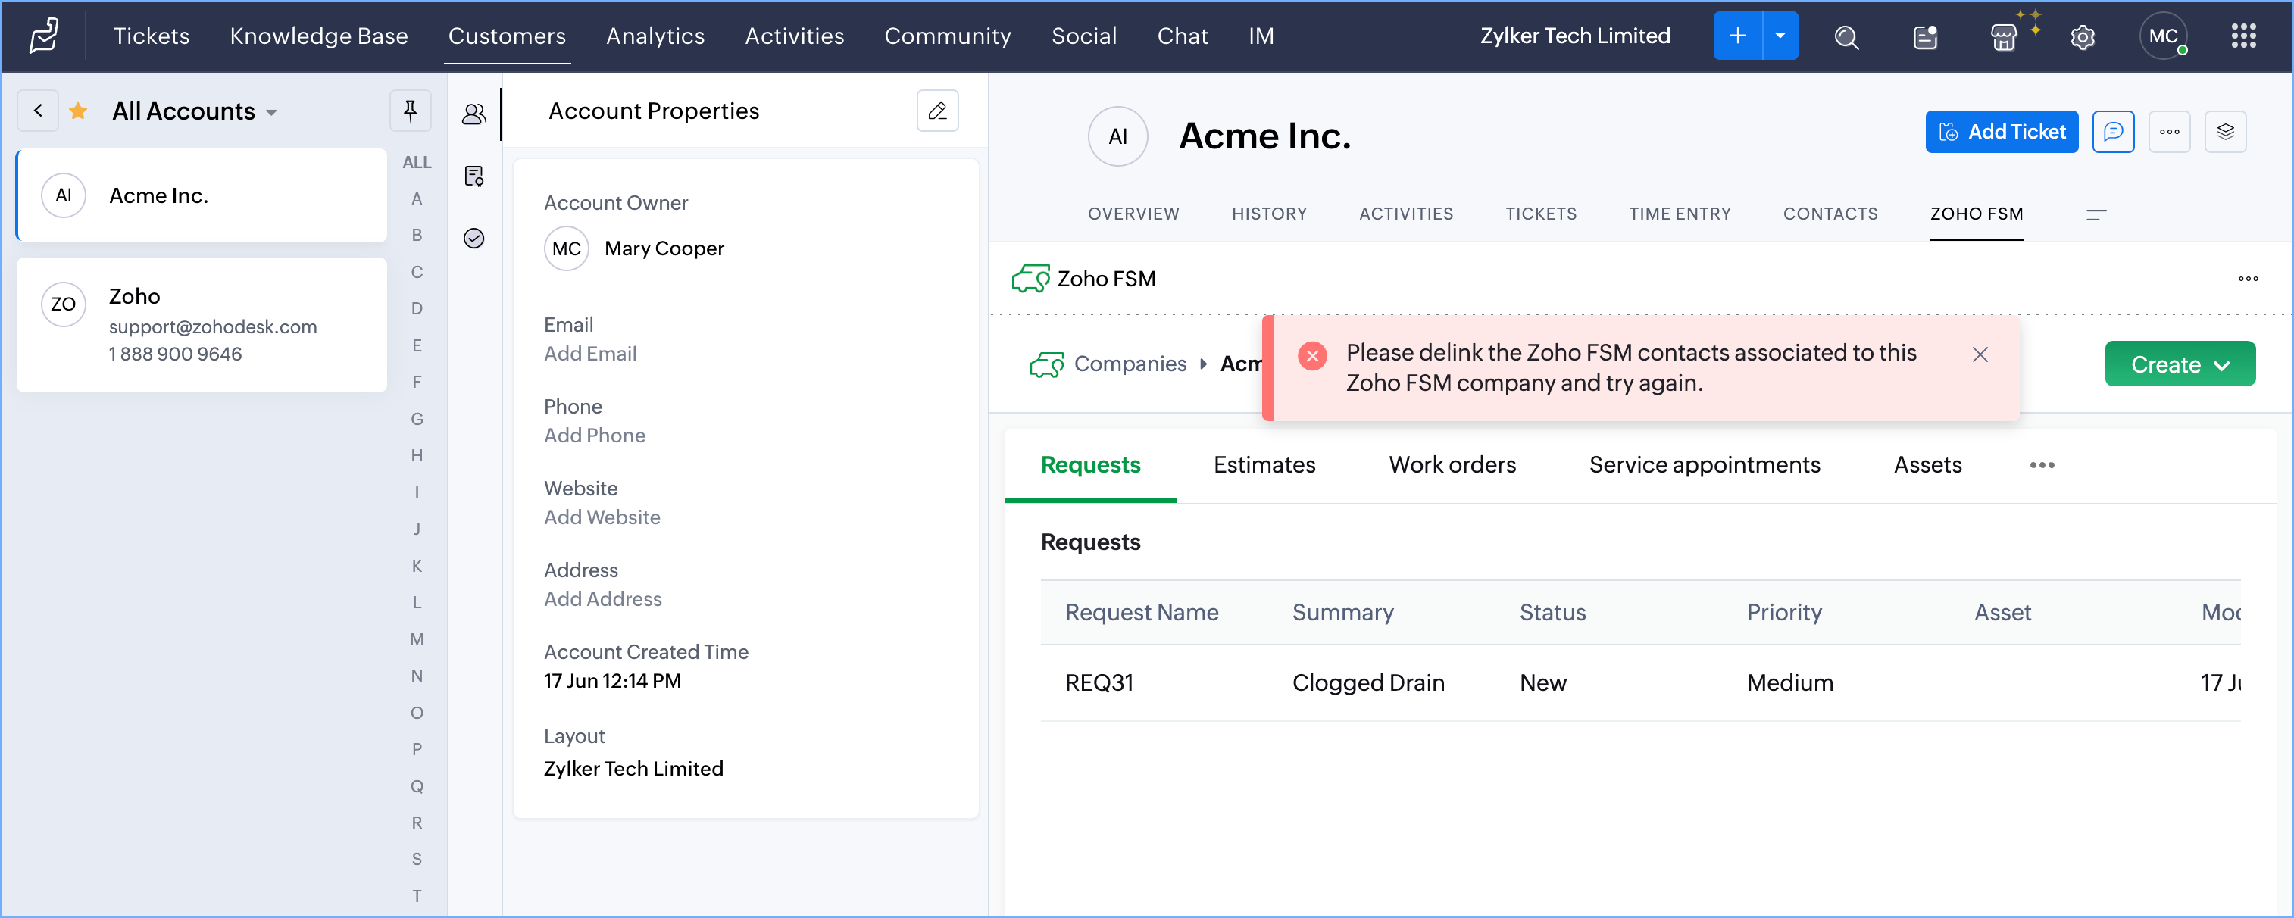Pin the All Accounts list panel
This screenshot has width=2294, height=918.
click(410, 111)
